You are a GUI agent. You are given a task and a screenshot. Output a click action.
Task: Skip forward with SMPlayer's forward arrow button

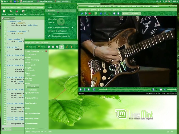click(153, 90)
